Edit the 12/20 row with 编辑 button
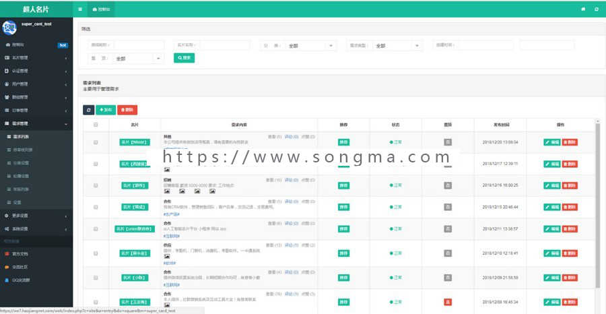This screenshot has height=314, width=606. click(552, 142)
